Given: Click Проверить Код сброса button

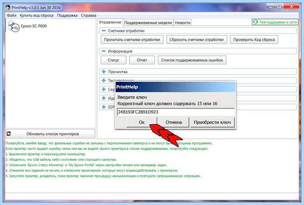Looking at the screenshot, I should point(254,40).
